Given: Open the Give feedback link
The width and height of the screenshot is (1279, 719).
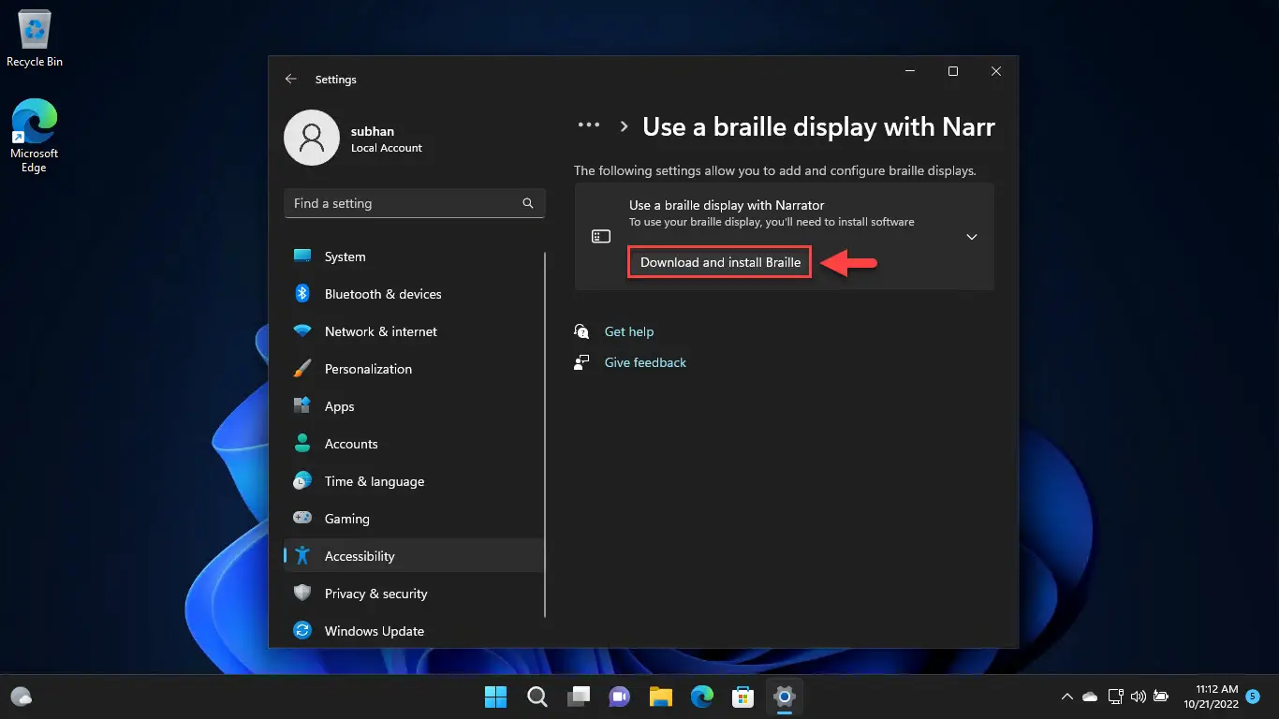Looking at the screenshot, I should [x=645, y=362].
